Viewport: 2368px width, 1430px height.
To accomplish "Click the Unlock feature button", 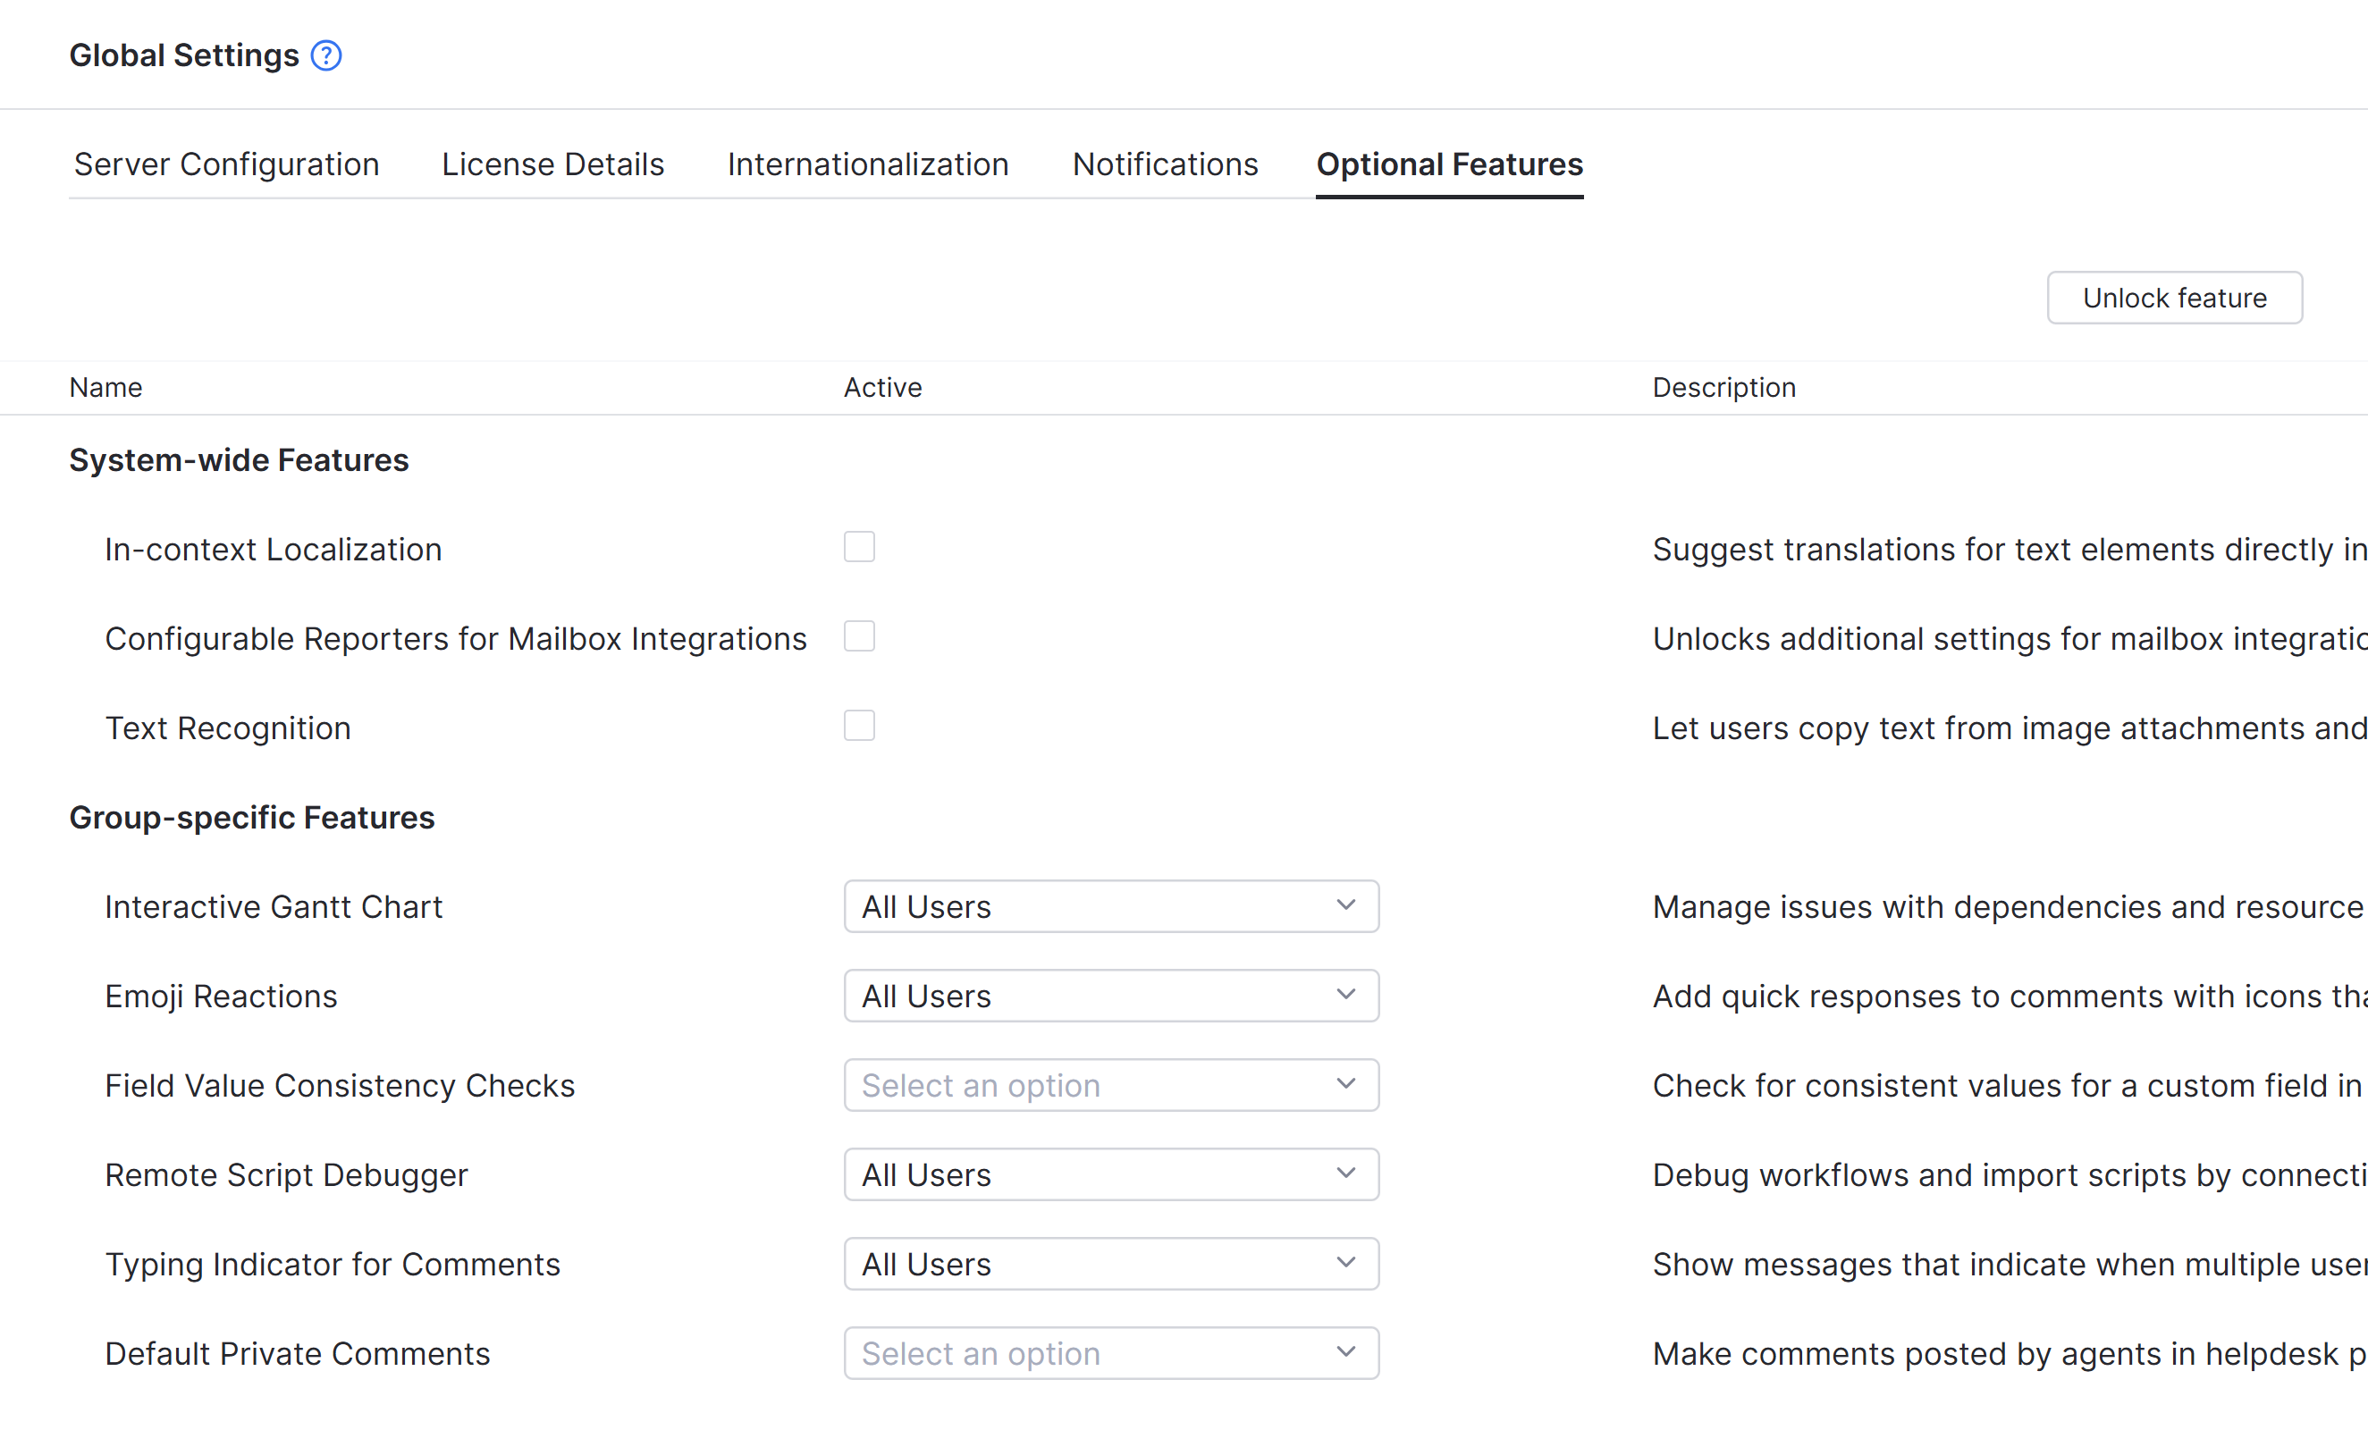I will [x=2174, y=297].
